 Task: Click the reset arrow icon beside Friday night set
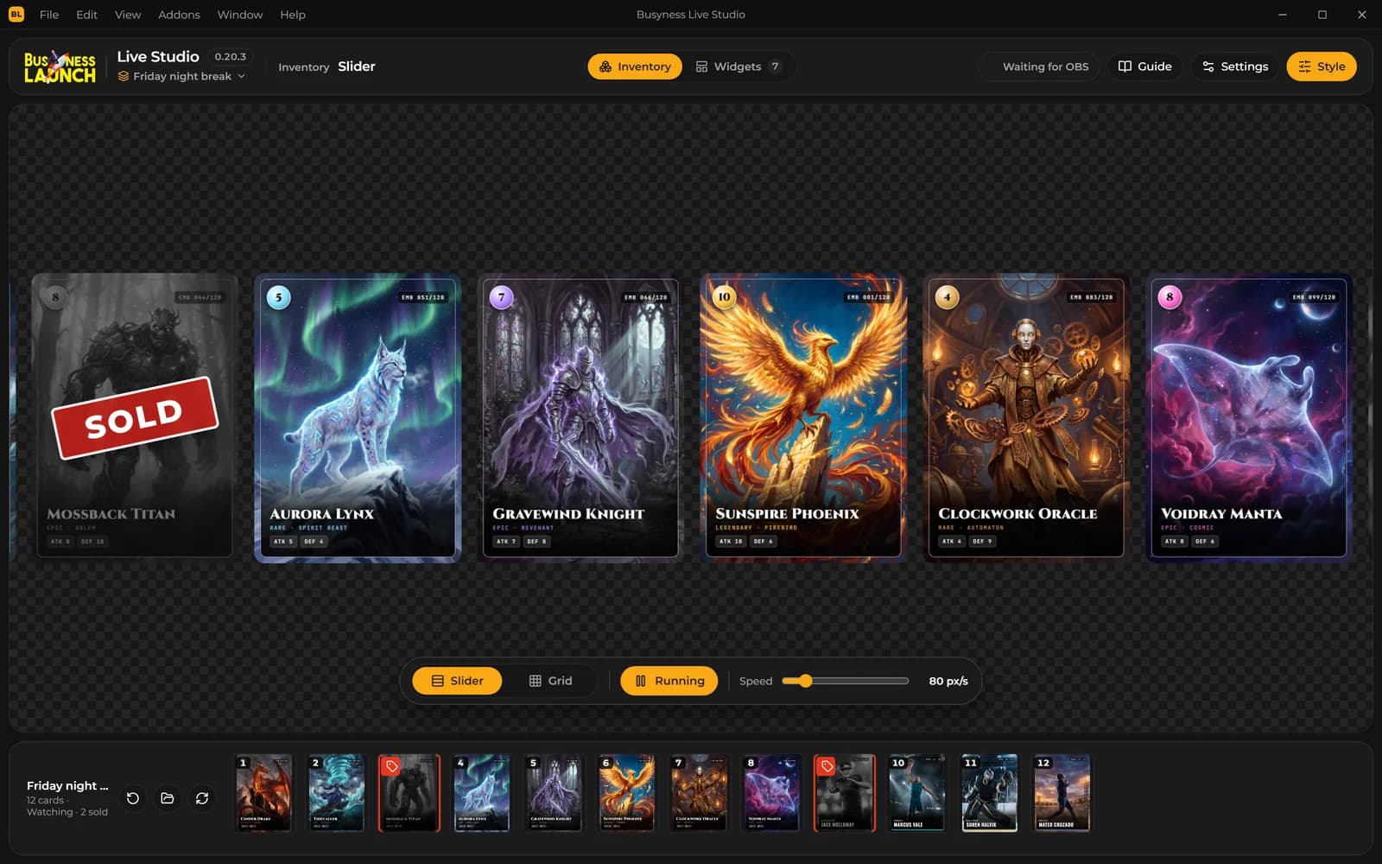[x=133, y=798]
